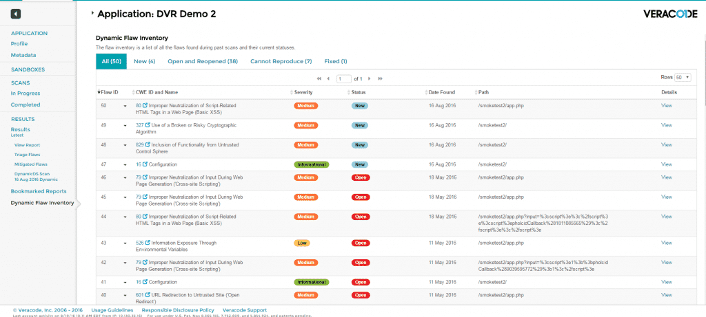Open external link icon for CWE 16 in flaw 41
The height and width of the screenshot is (317, 706).
pyautogui.click(x=145, y=282)
